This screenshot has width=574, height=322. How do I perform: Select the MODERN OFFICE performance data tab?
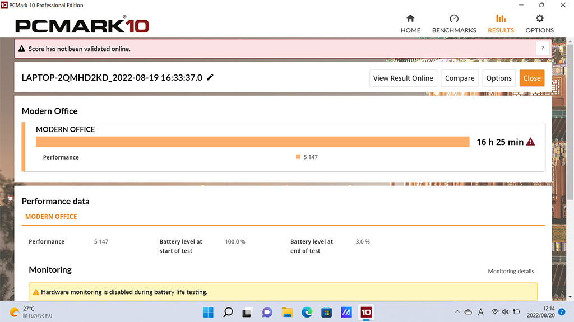click(51, 217)
